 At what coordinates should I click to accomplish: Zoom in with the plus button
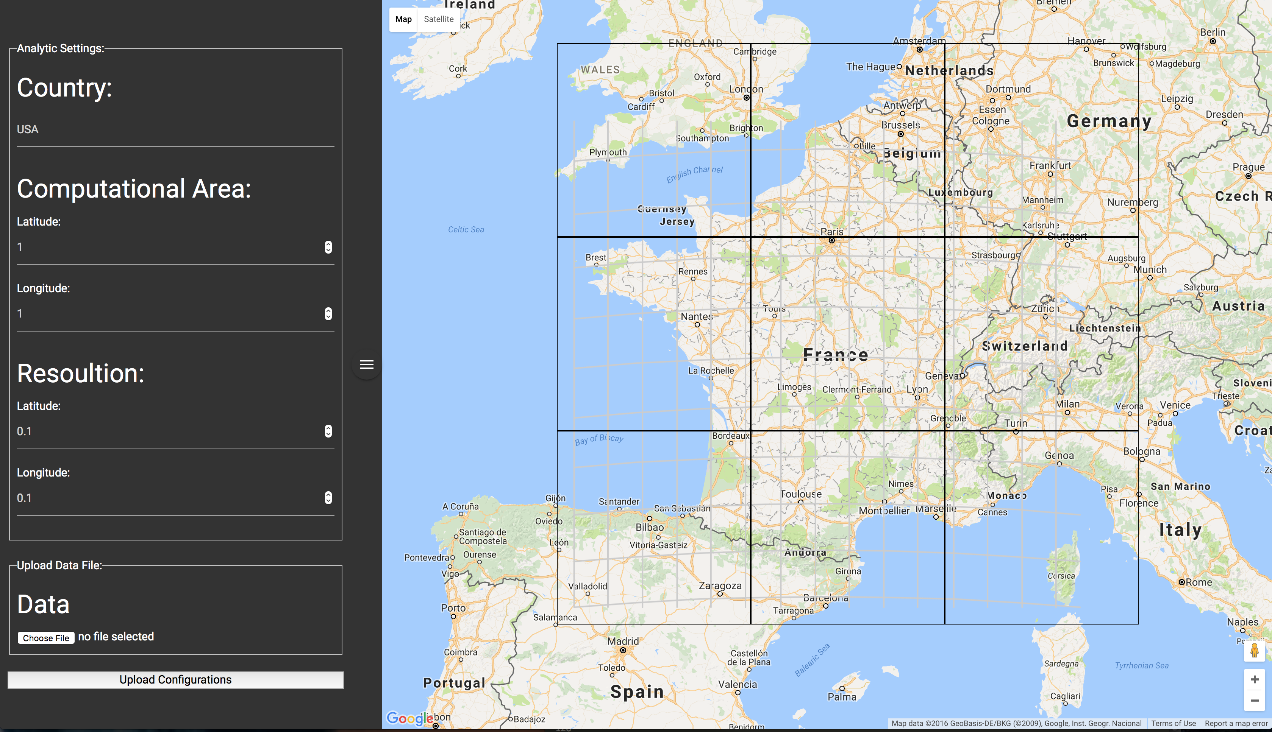1255,680
